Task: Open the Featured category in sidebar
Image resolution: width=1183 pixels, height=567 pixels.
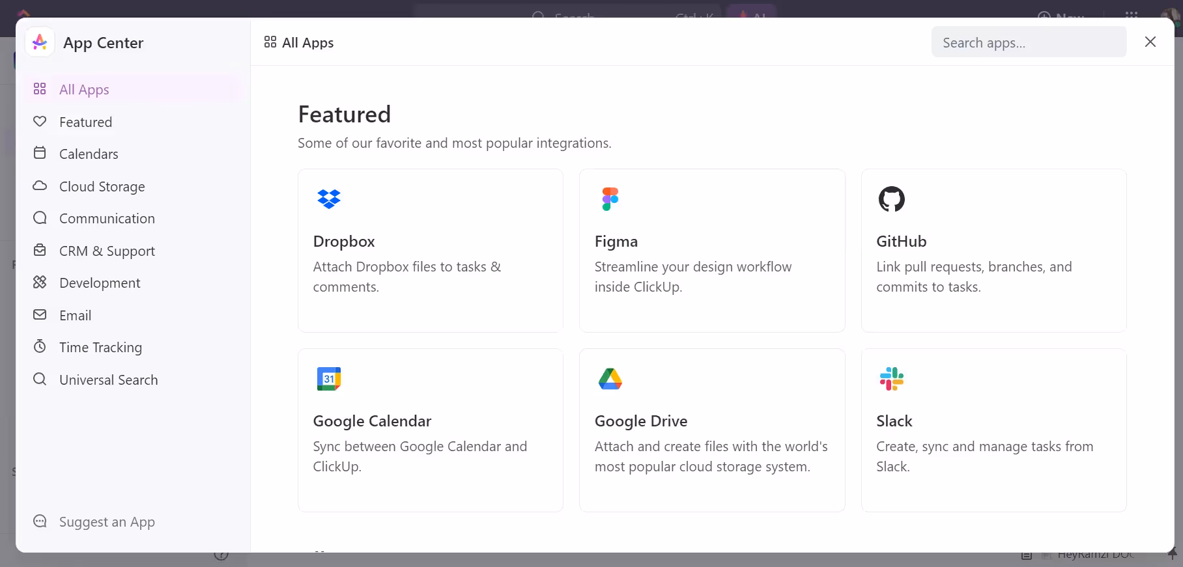Action: [x=85, y=122]
